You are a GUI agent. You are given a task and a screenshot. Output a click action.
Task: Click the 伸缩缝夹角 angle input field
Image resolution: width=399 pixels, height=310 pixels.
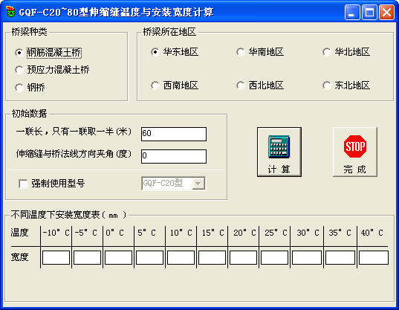tap(174, 156)
